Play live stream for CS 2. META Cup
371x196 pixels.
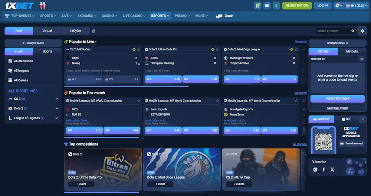[x=134, y=49]
